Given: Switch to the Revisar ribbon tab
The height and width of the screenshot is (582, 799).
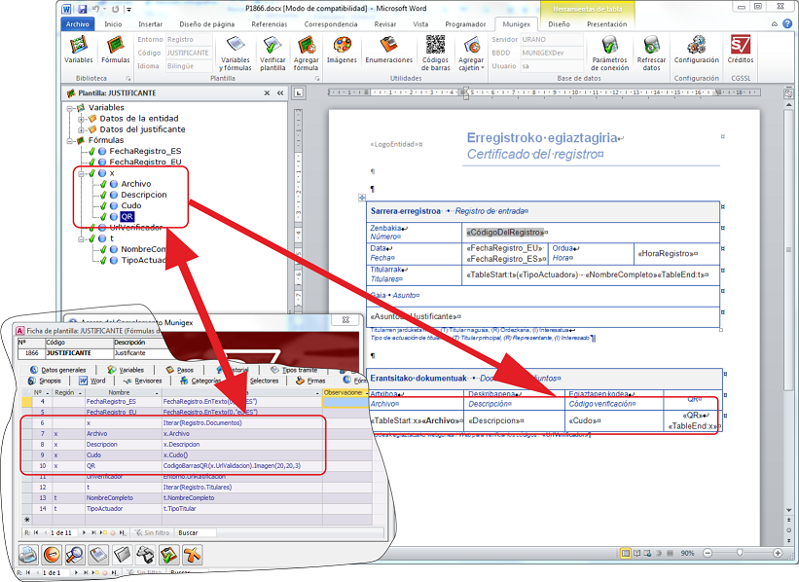Looking at the screenshot, I should coord(385,24).
